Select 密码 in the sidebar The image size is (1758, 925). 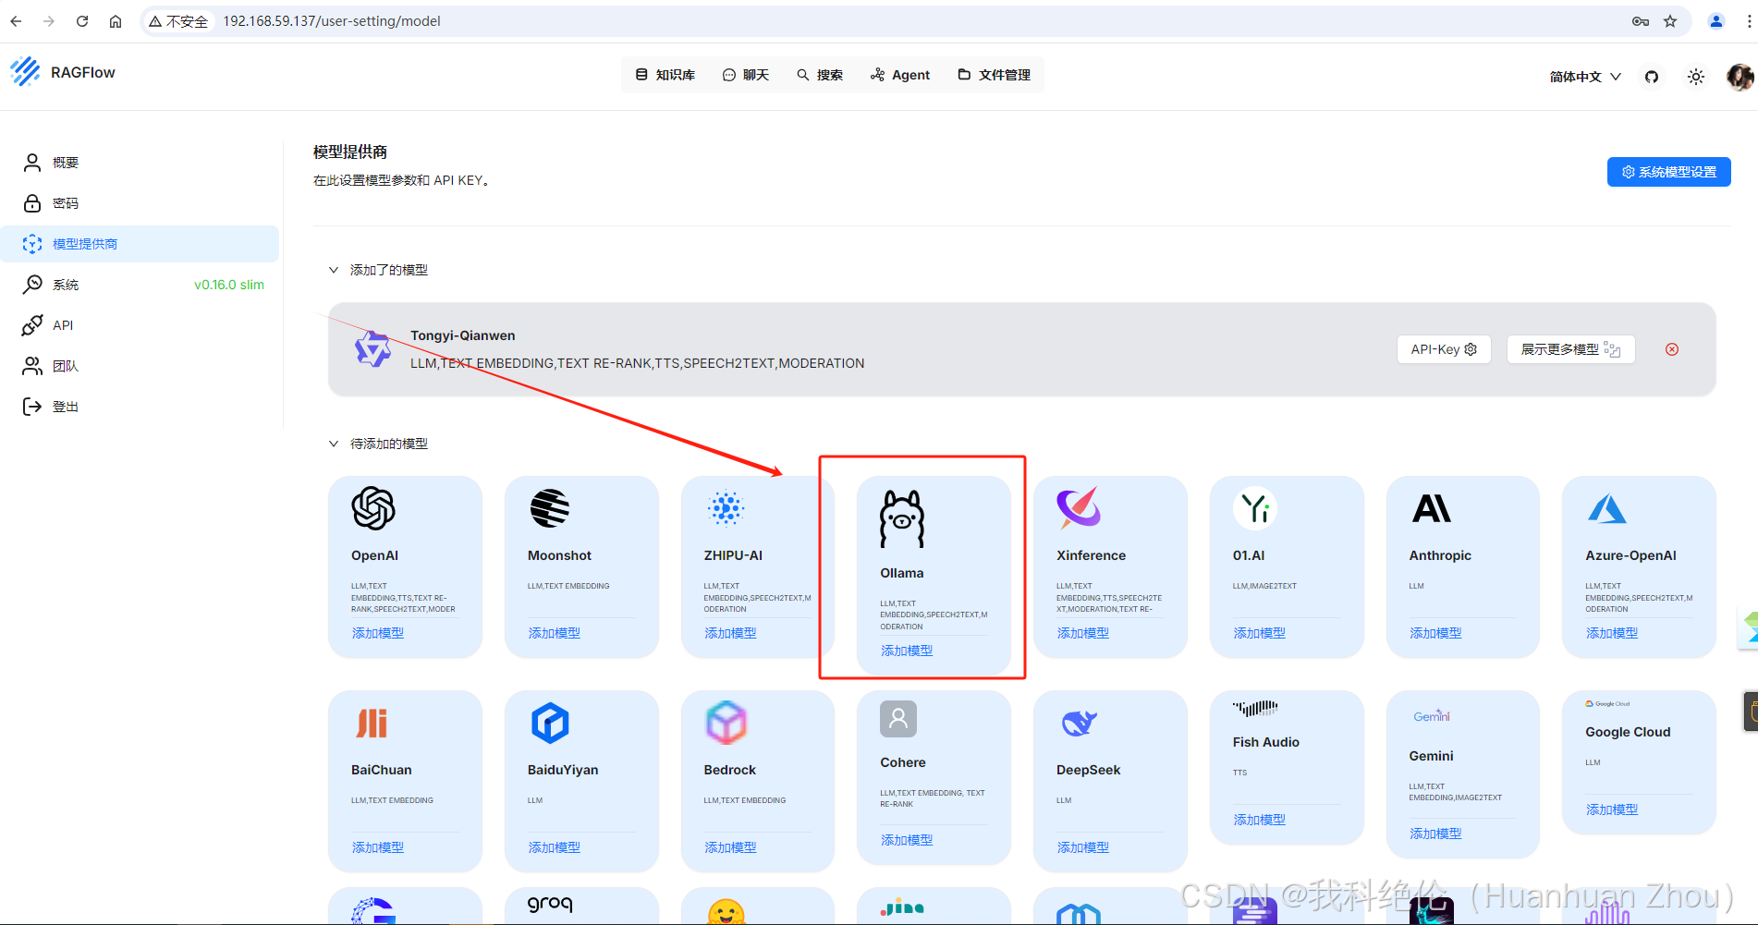(140, 203)
